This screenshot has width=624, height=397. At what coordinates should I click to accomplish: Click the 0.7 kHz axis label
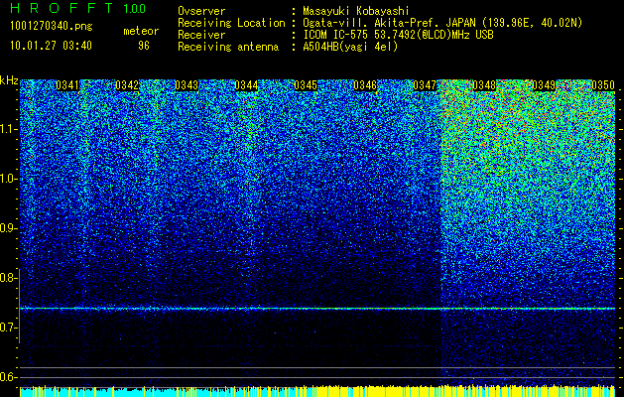click(x=9, y=328)
